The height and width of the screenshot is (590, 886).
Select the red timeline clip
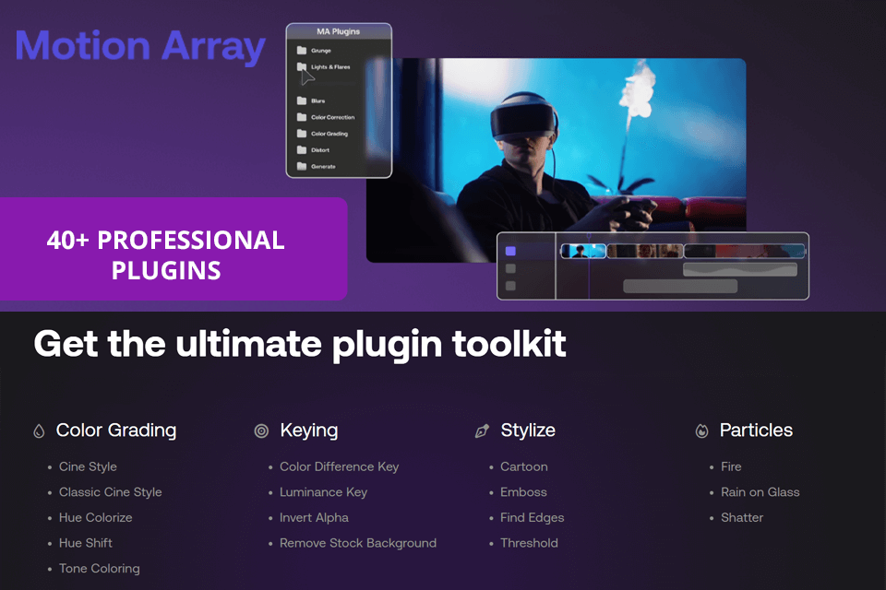[x=745, y=252]
